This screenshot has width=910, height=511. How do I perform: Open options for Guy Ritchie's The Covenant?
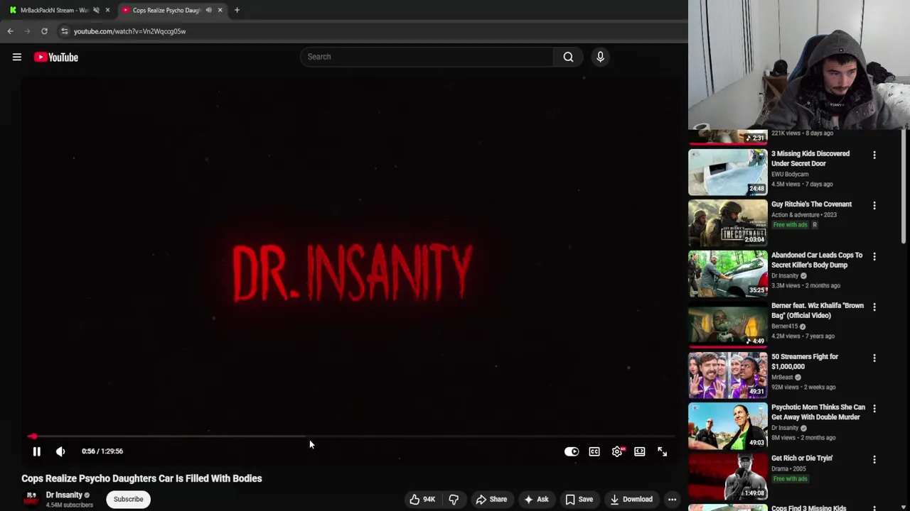(x=874, y=206)
